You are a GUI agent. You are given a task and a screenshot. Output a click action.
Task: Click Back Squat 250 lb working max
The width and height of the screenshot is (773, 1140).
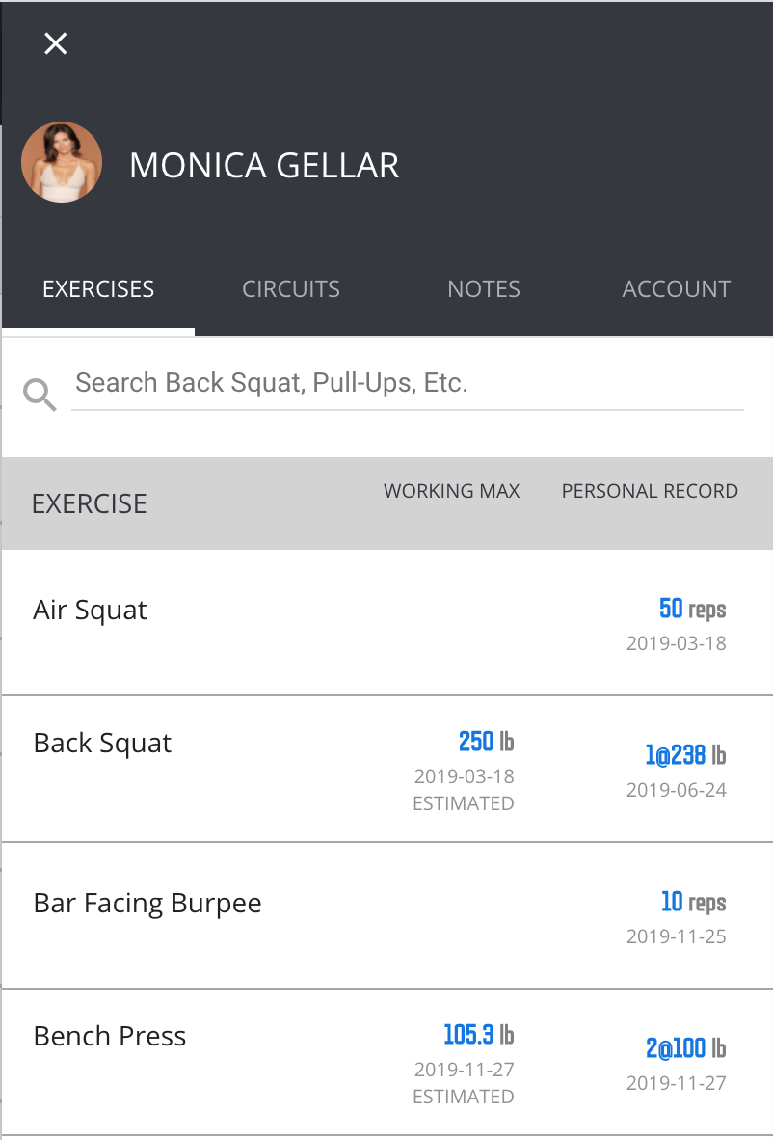point(486,742)
